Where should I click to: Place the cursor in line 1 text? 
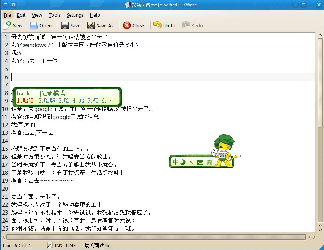coord(60,37)
